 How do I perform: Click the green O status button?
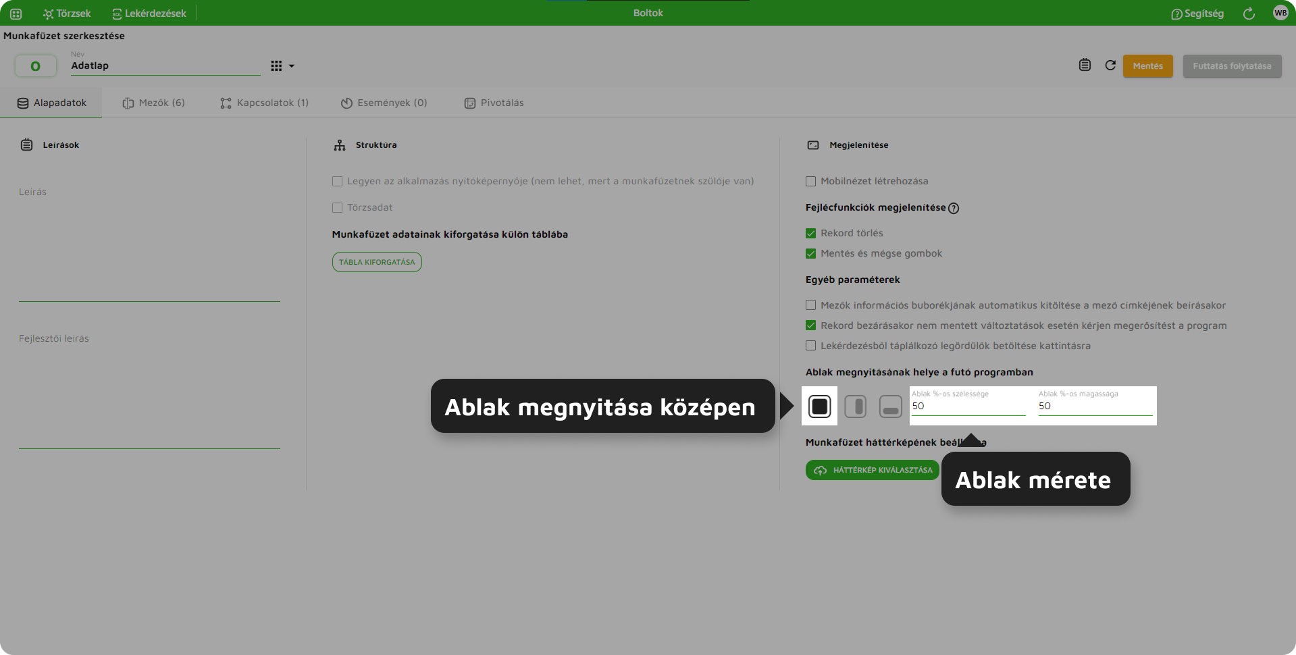coord(35,65)
